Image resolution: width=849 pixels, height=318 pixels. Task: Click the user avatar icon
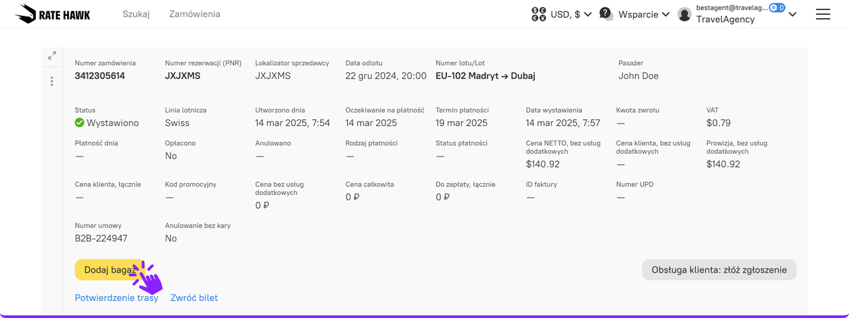(x=684, y=14)
